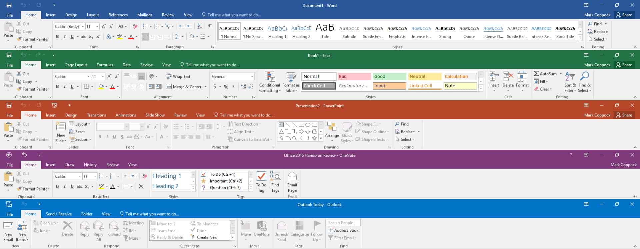This screenshot has width=640, height=249.
Task: Open the PowerPoint slide Layout dropdown
Action: point(80,124)
